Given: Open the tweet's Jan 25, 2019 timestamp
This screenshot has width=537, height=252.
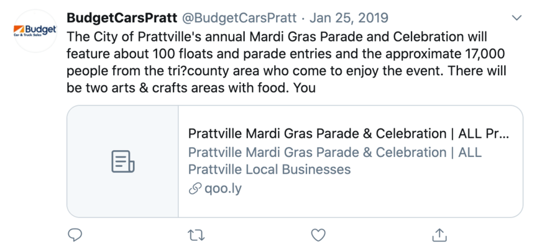Looking at the screenshot, I should click(349, 18).
